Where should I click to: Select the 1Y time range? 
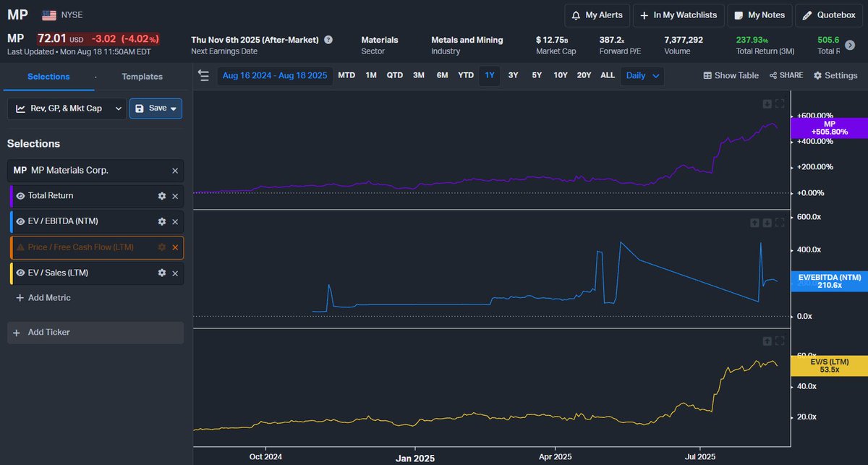[x=490, y=75]
